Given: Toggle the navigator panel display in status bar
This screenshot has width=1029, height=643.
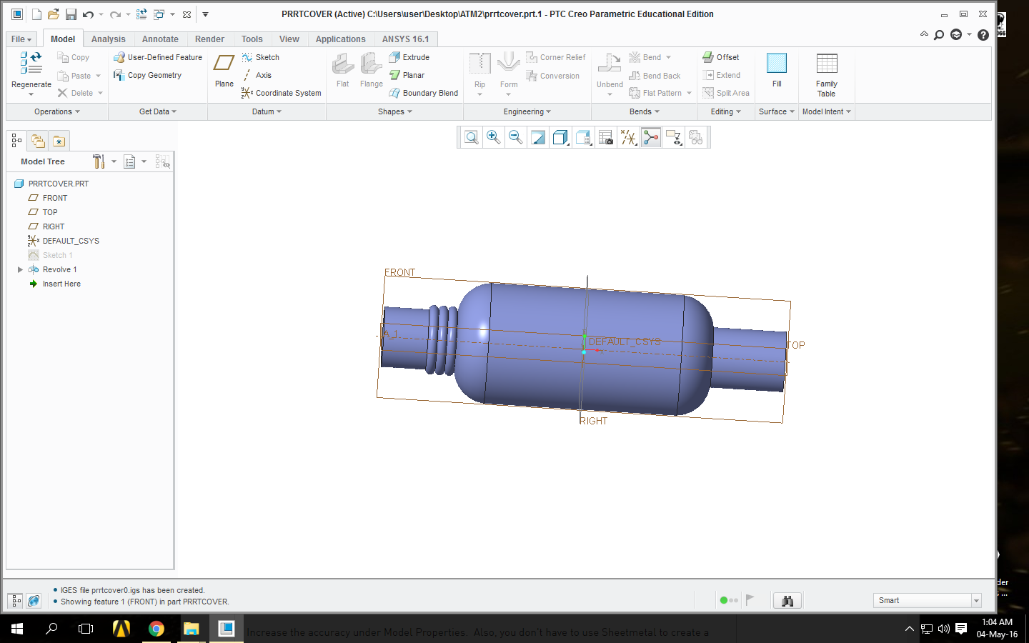Looking at the screenshot, I should click(x=16, y=601).
